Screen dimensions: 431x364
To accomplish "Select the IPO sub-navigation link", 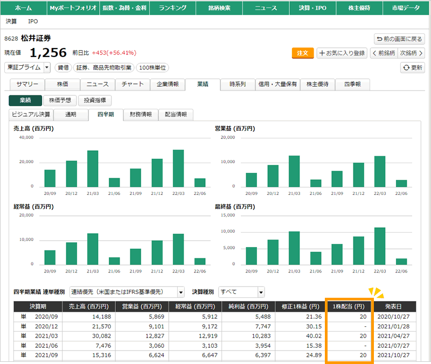I will click(33, 22).
